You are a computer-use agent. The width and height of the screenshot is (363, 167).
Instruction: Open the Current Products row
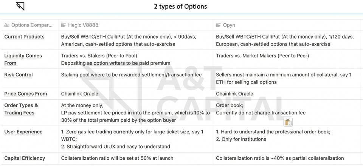pos(24,37)
